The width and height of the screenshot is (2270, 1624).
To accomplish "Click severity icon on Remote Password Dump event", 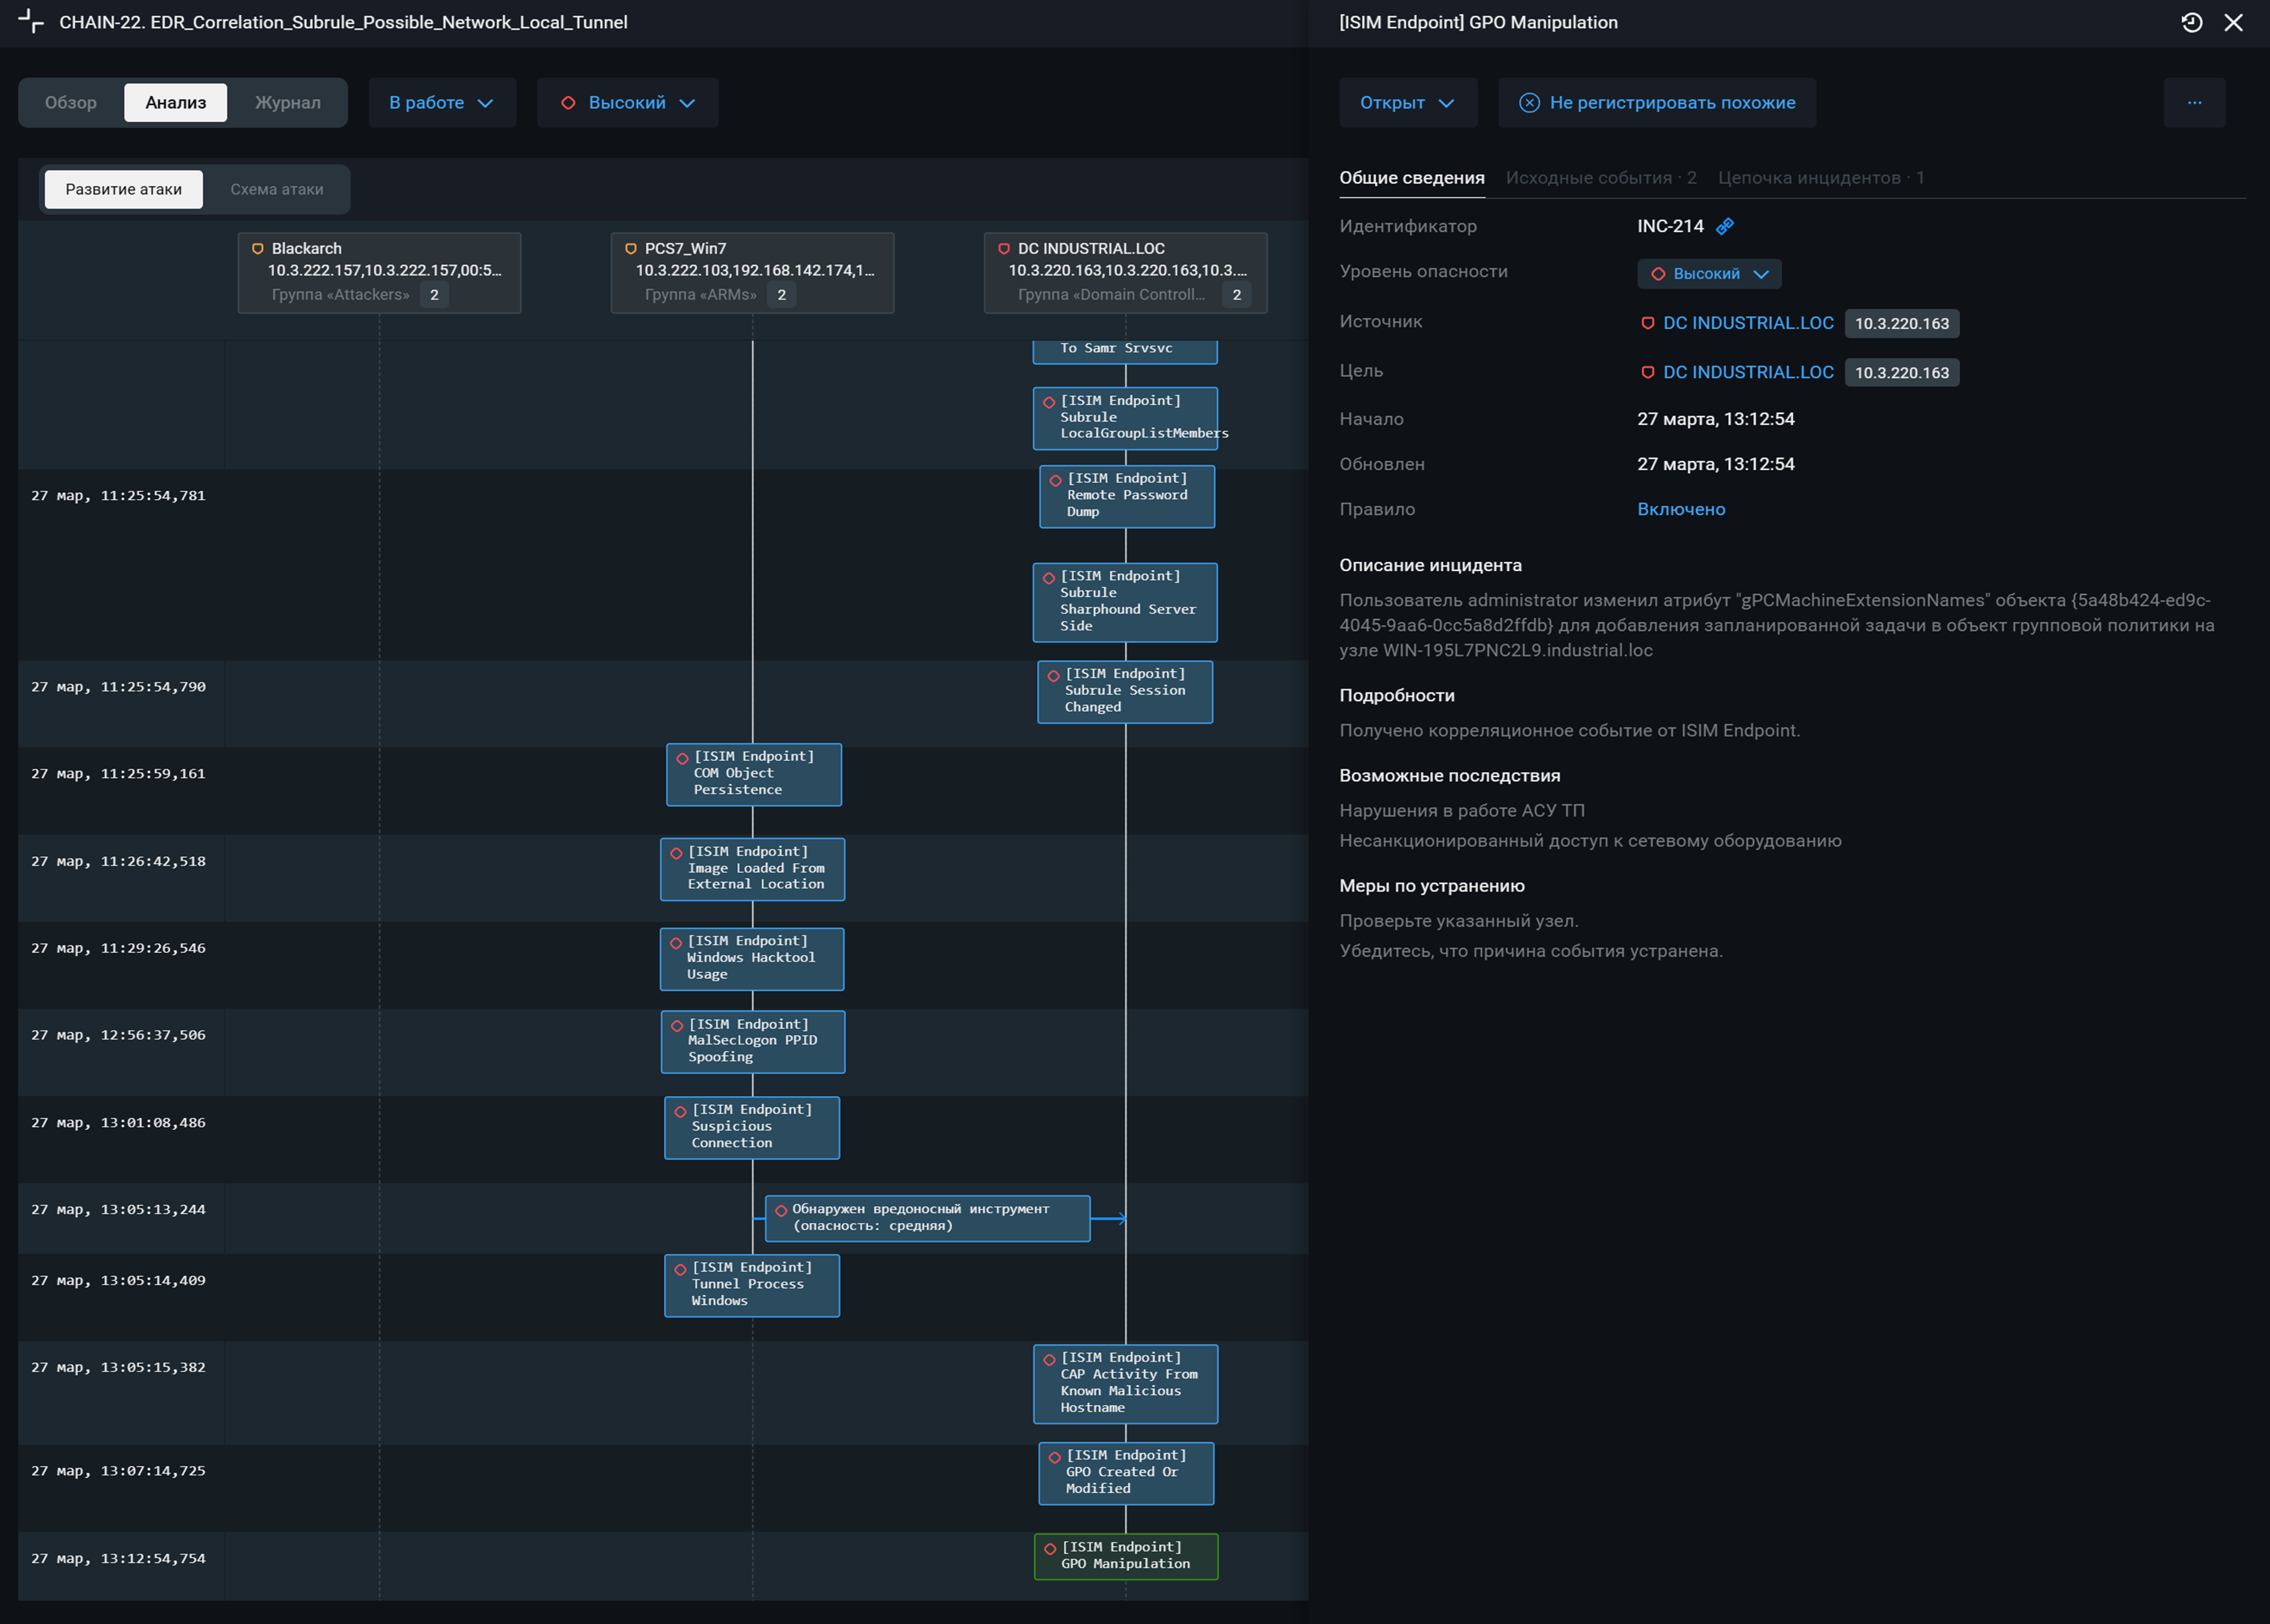I will click(1055, 480).
